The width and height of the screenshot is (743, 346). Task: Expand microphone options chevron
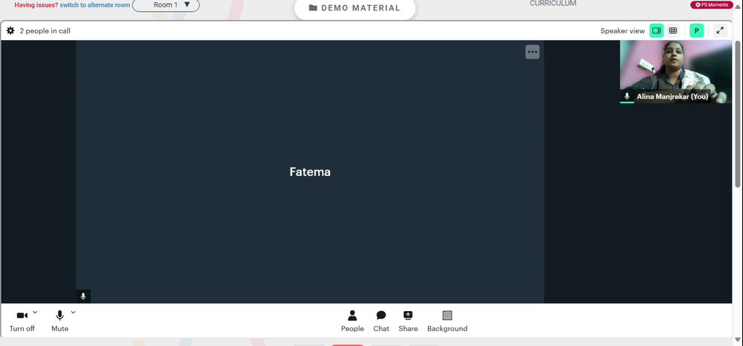(73, 312)
